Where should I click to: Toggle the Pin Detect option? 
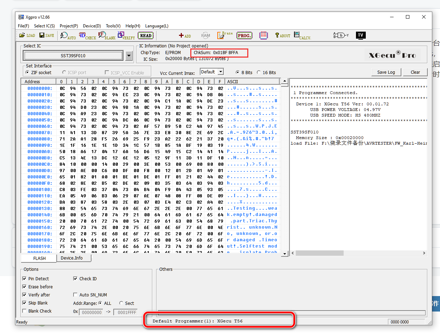tap(36, 279)
